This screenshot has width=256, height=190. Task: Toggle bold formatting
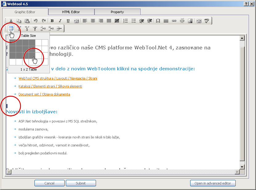click(52, 21)
